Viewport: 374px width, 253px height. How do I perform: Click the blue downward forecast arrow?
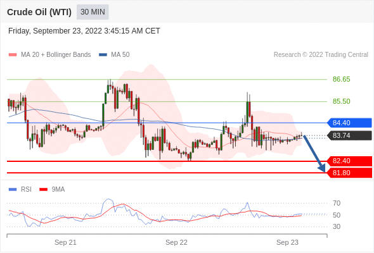tap(314, 154)
